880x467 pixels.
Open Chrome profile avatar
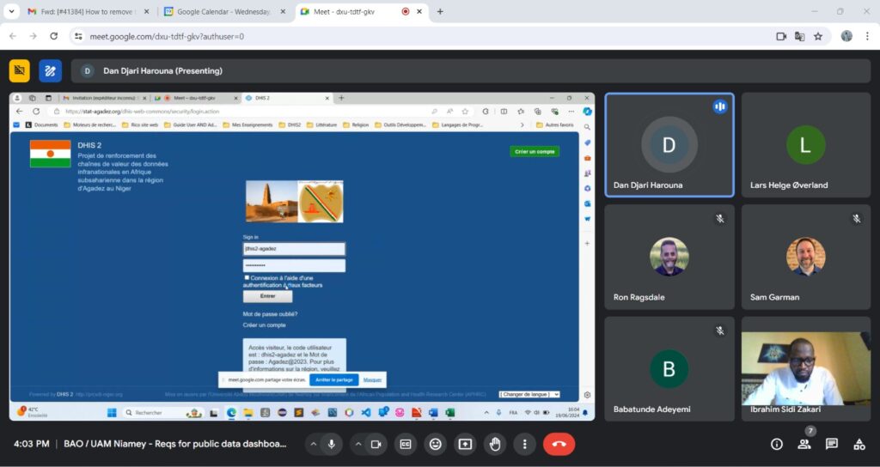(x=846, y=36)
